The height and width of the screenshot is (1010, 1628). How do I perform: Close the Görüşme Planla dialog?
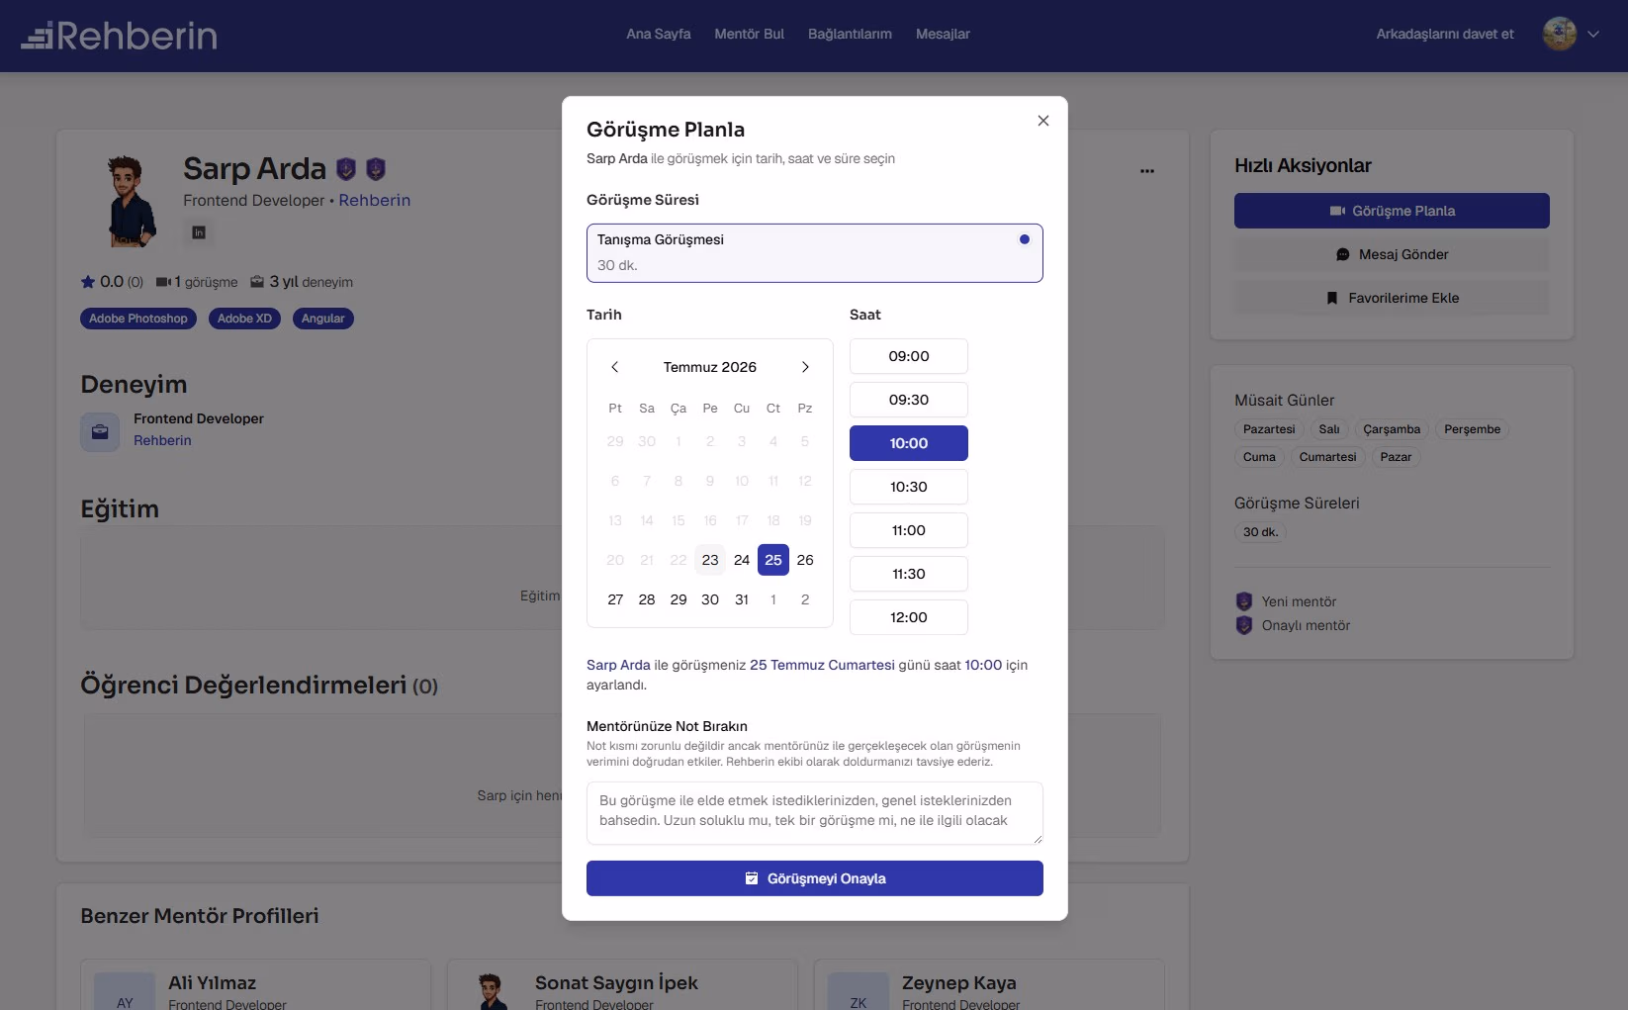tap(1042, 121)
